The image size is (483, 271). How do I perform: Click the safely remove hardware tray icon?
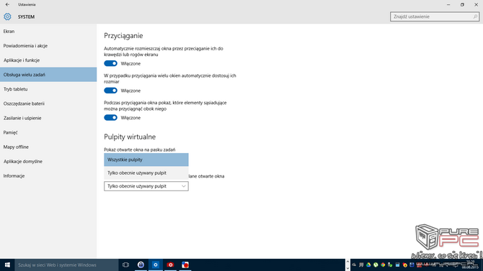point(390,265)
